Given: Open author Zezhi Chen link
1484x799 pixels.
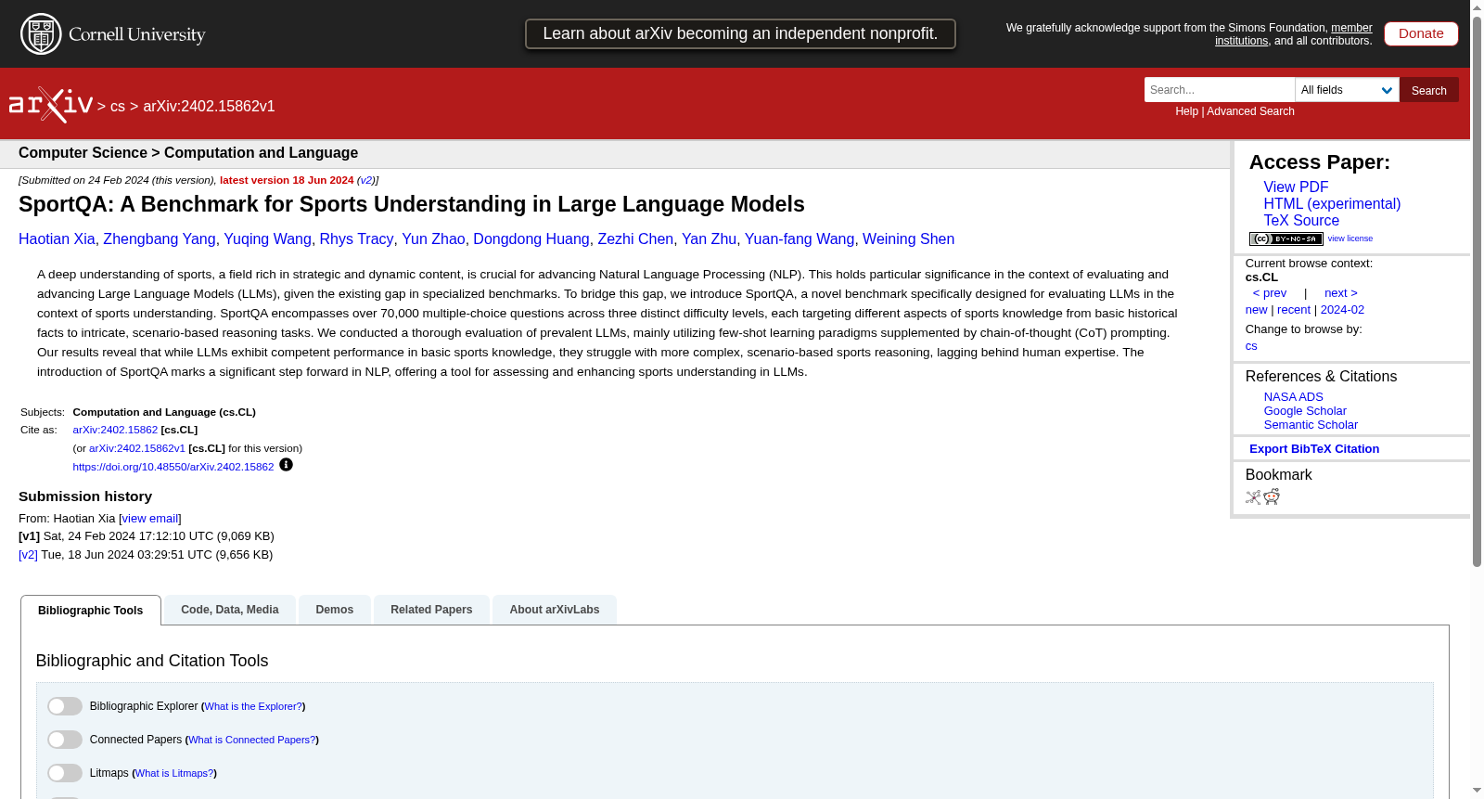Looking at the screenshot, I should pyautogui.click(x=635, y=239).
